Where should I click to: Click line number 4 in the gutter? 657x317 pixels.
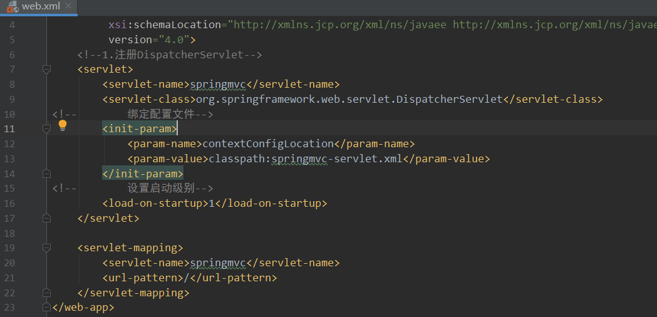(x=11, y=24)
